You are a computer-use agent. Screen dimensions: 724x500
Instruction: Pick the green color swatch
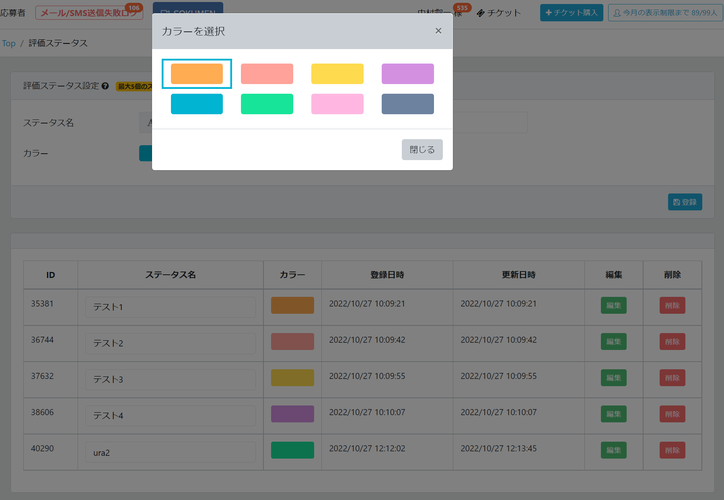pyautogui.click(x=267, y=104)
